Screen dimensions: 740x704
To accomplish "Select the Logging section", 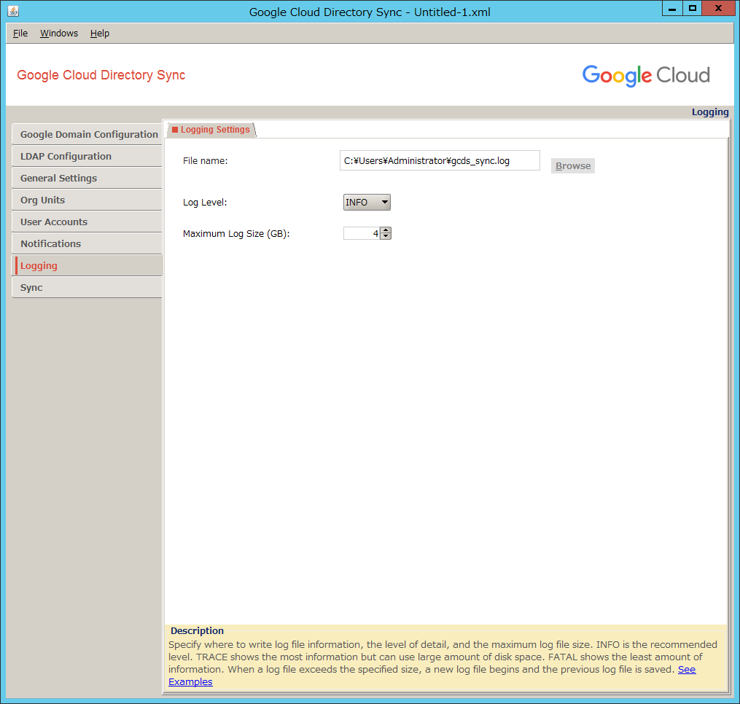I will click(x=87, y=266).
